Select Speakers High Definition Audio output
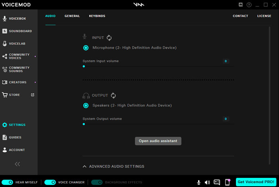This screenshot has height=187, width=279. 86,106
